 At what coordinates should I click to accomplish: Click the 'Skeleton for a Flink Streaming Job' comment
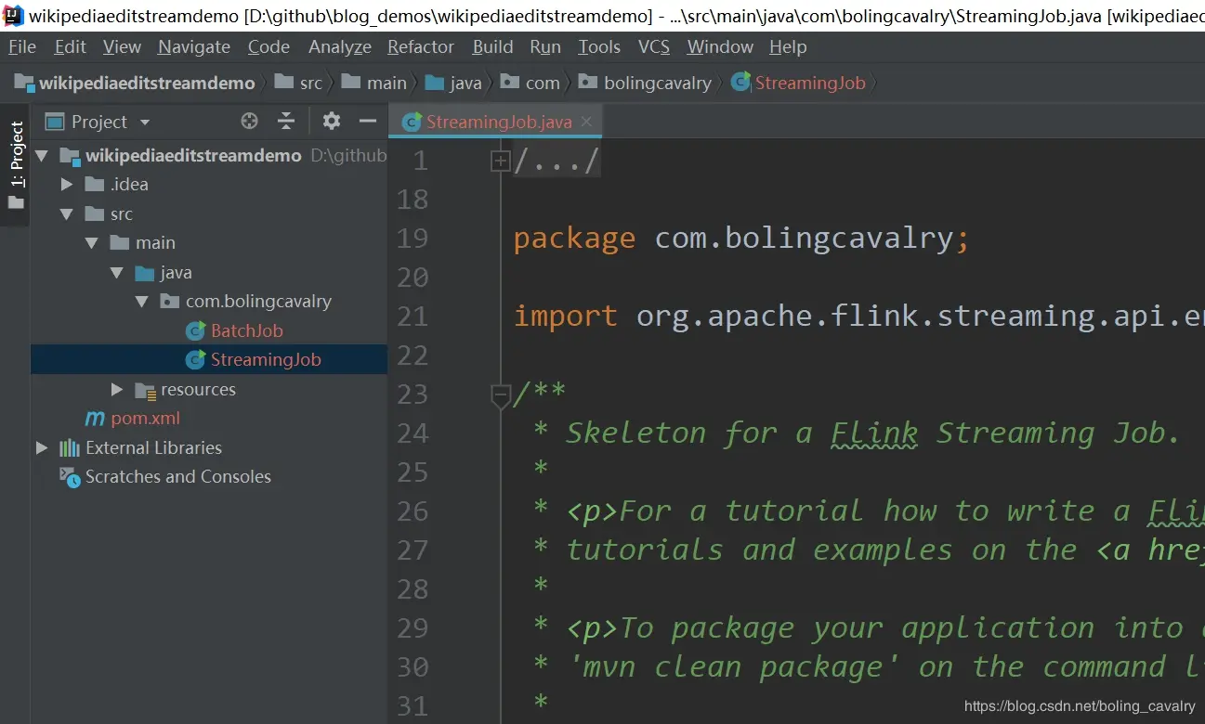pos(872,433)
